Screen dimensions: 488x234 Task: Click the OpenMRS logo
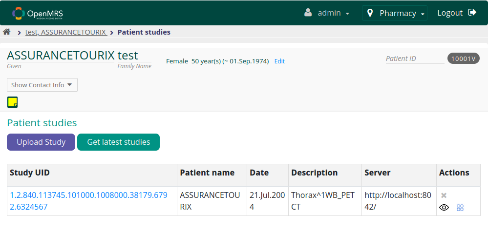[x=38, y=13]
